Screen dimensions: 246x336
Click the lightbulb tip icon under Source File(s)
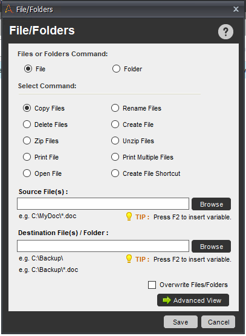pyautogui.click(x=129, y=216)
